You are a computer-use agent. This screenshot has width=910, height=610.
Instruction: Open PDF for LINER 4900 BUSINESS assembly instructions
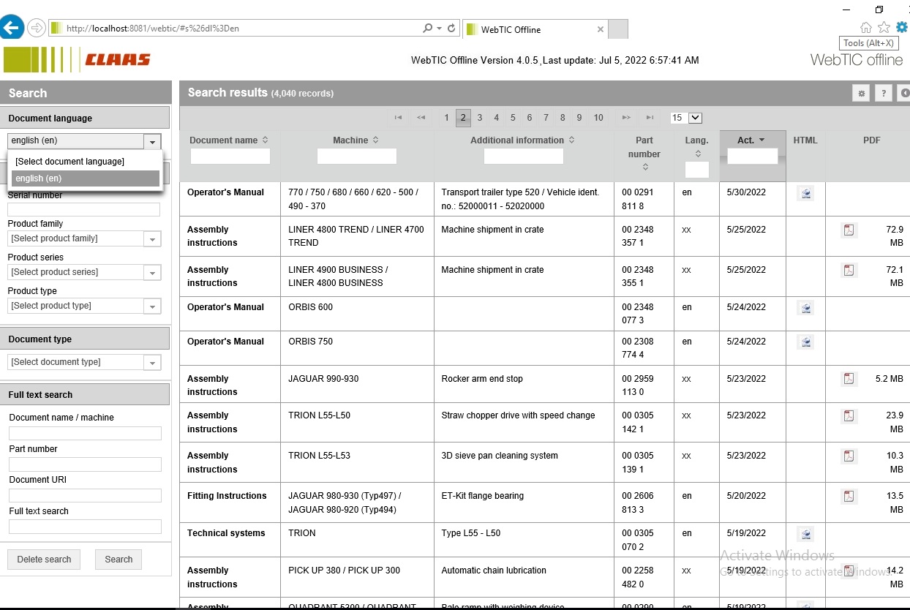(849, 271)
